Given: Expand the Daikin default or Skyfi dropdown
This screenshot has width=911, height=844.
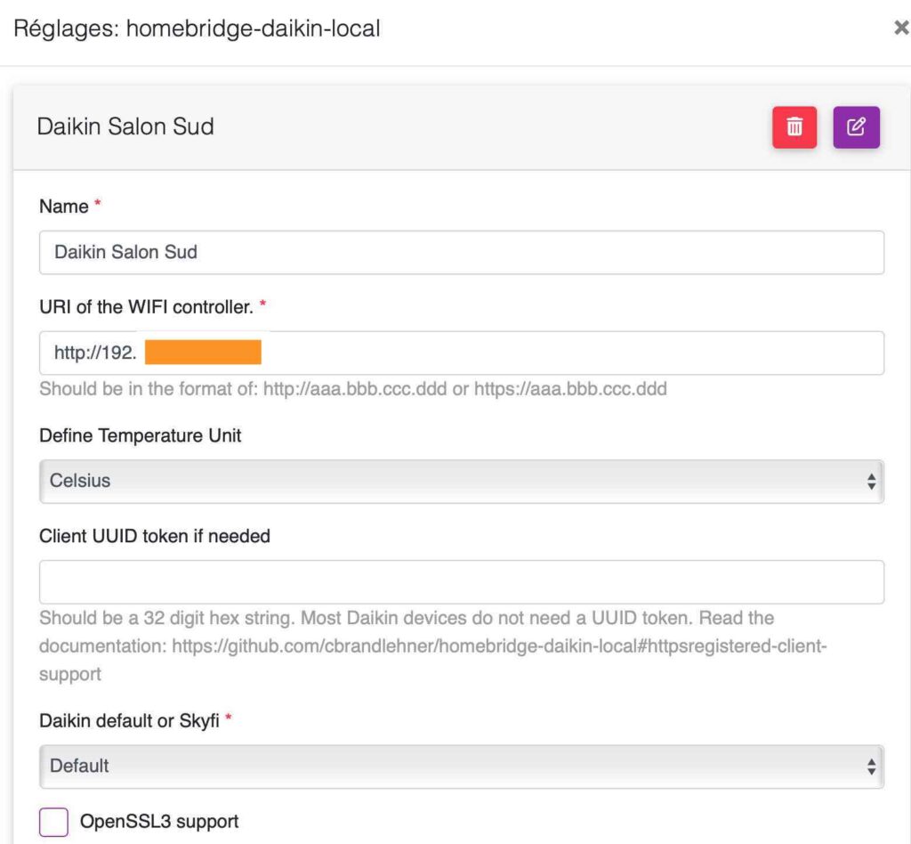Looking at the screenshot, I should [x=462, y=767].
